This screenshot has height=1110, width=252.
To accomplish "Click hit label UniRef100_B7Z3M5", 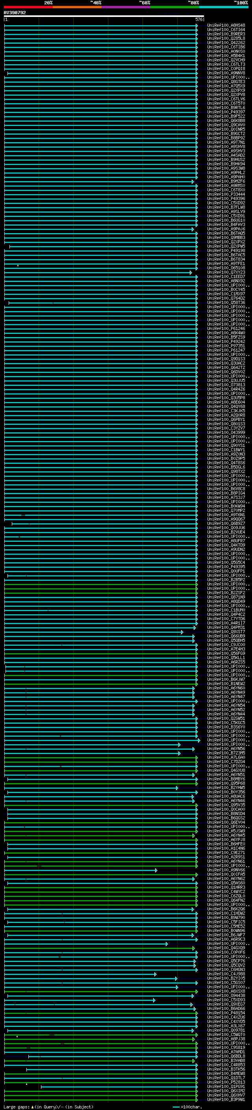I will pyautogui.click(x=226, y=753).
